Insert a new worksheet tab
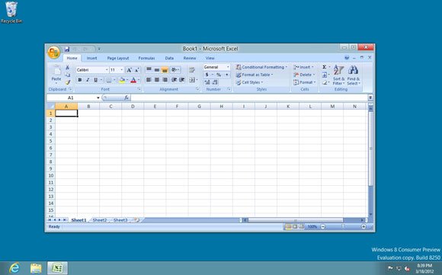This screenshot has width=442, height=275. (x=136, y=220)
